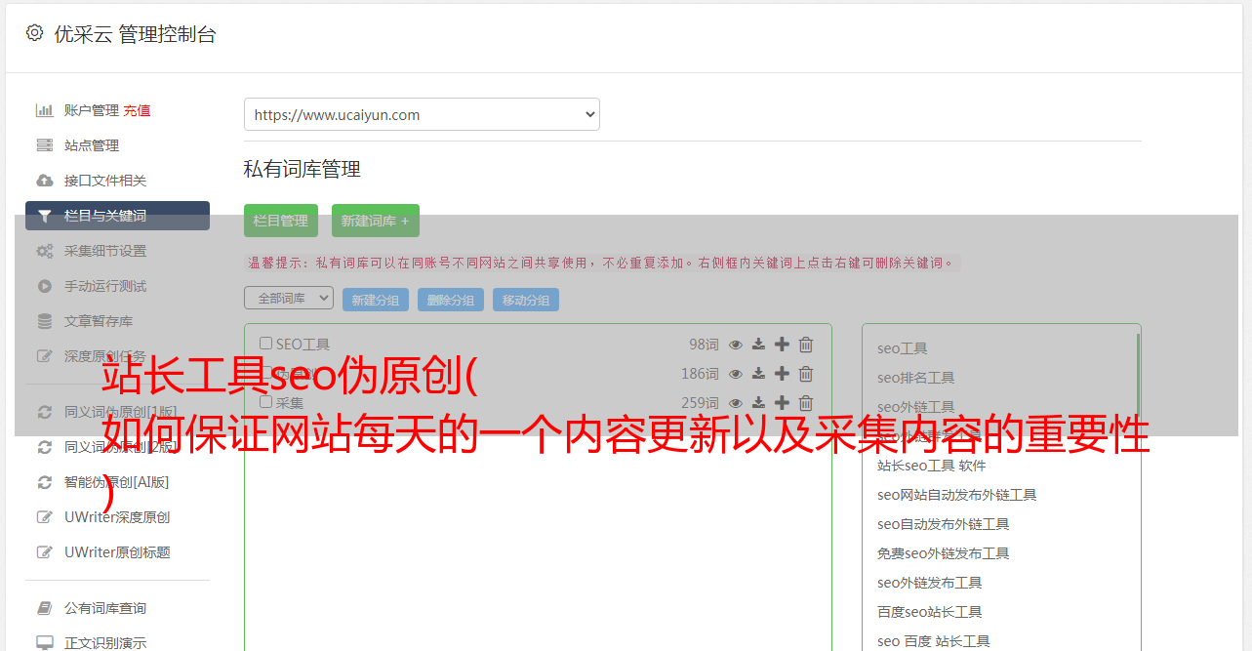Open 采集细节设置 via its gears icon
1252x651 pixels.
44,251
